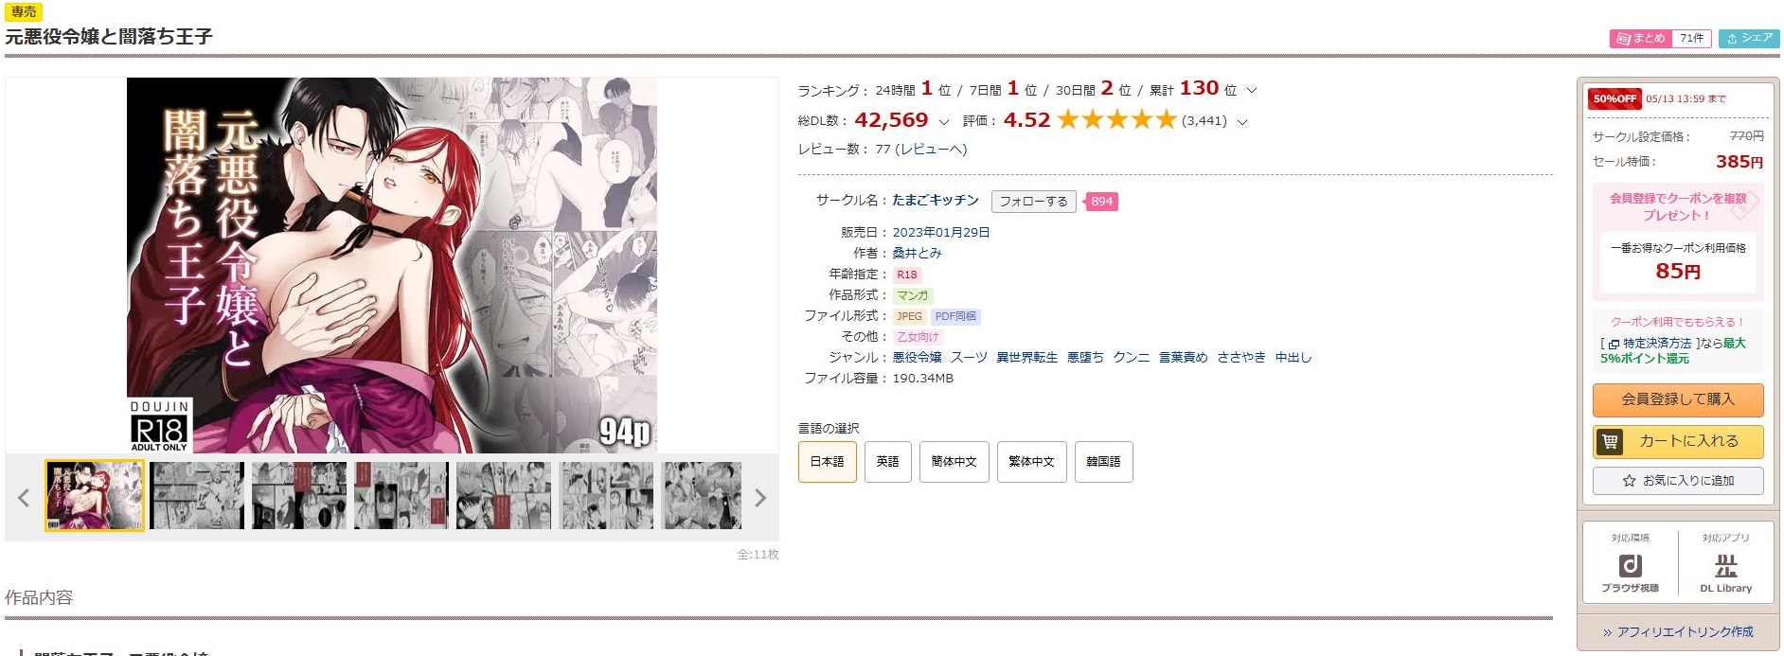Click the star icon to add to favorites
Screen dimensions: 1784x656
pos(1629,481)
